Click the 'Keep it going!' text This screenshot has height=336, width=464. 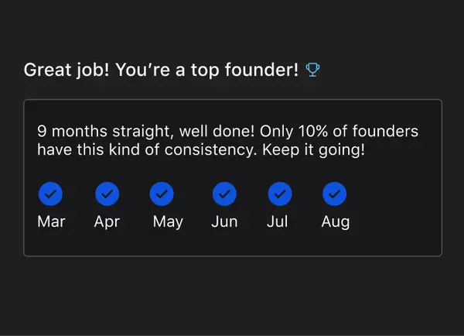click(x=313, y=150)
